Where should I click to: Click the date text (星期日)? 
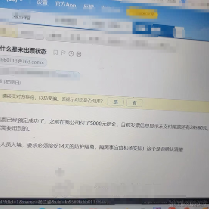12,82
